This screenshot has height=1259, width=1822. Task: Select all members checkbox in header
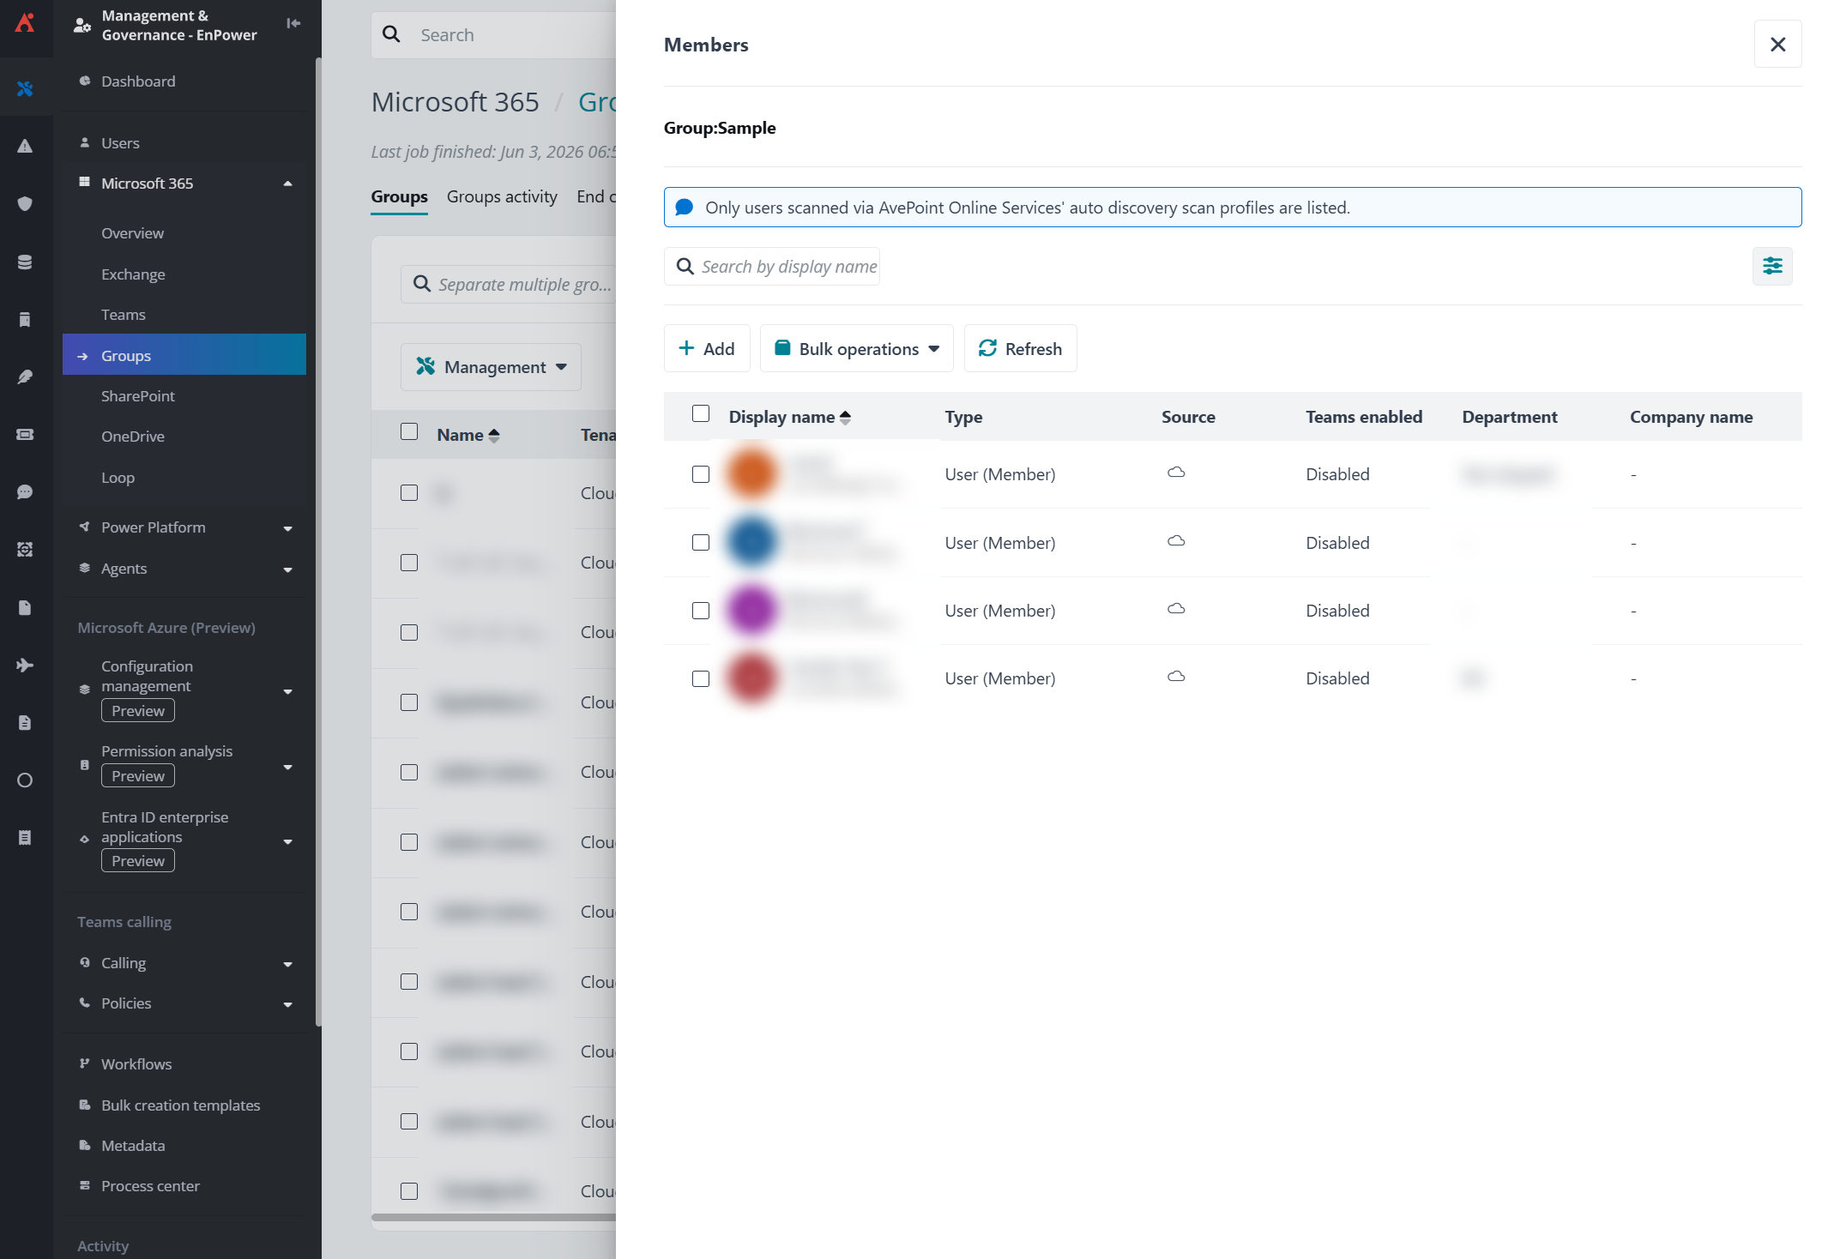tap(701, 413)
